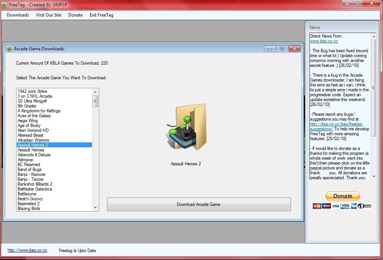This screenshot has height=260, width=383.
Task: Select 3D Ultra Minigolf
Action: click(54, 101)
